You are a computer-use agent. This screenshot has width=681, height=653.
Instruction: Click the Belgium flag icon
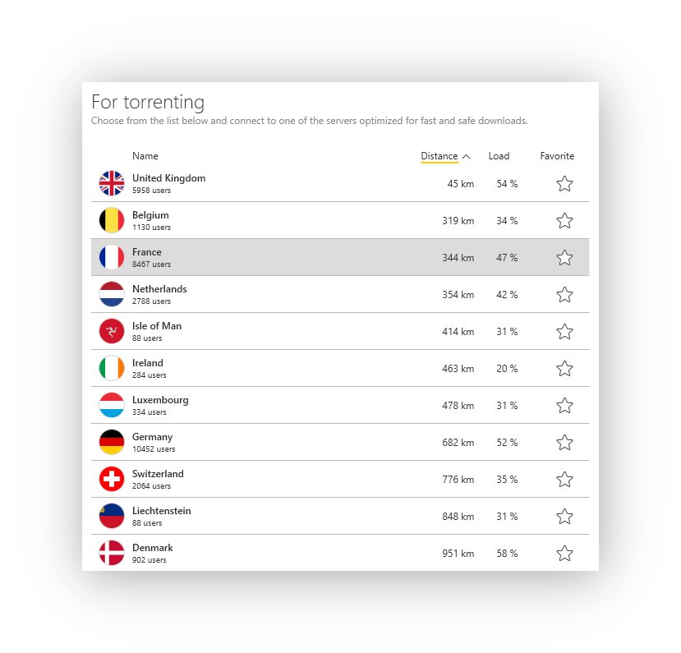click(112, 220)
